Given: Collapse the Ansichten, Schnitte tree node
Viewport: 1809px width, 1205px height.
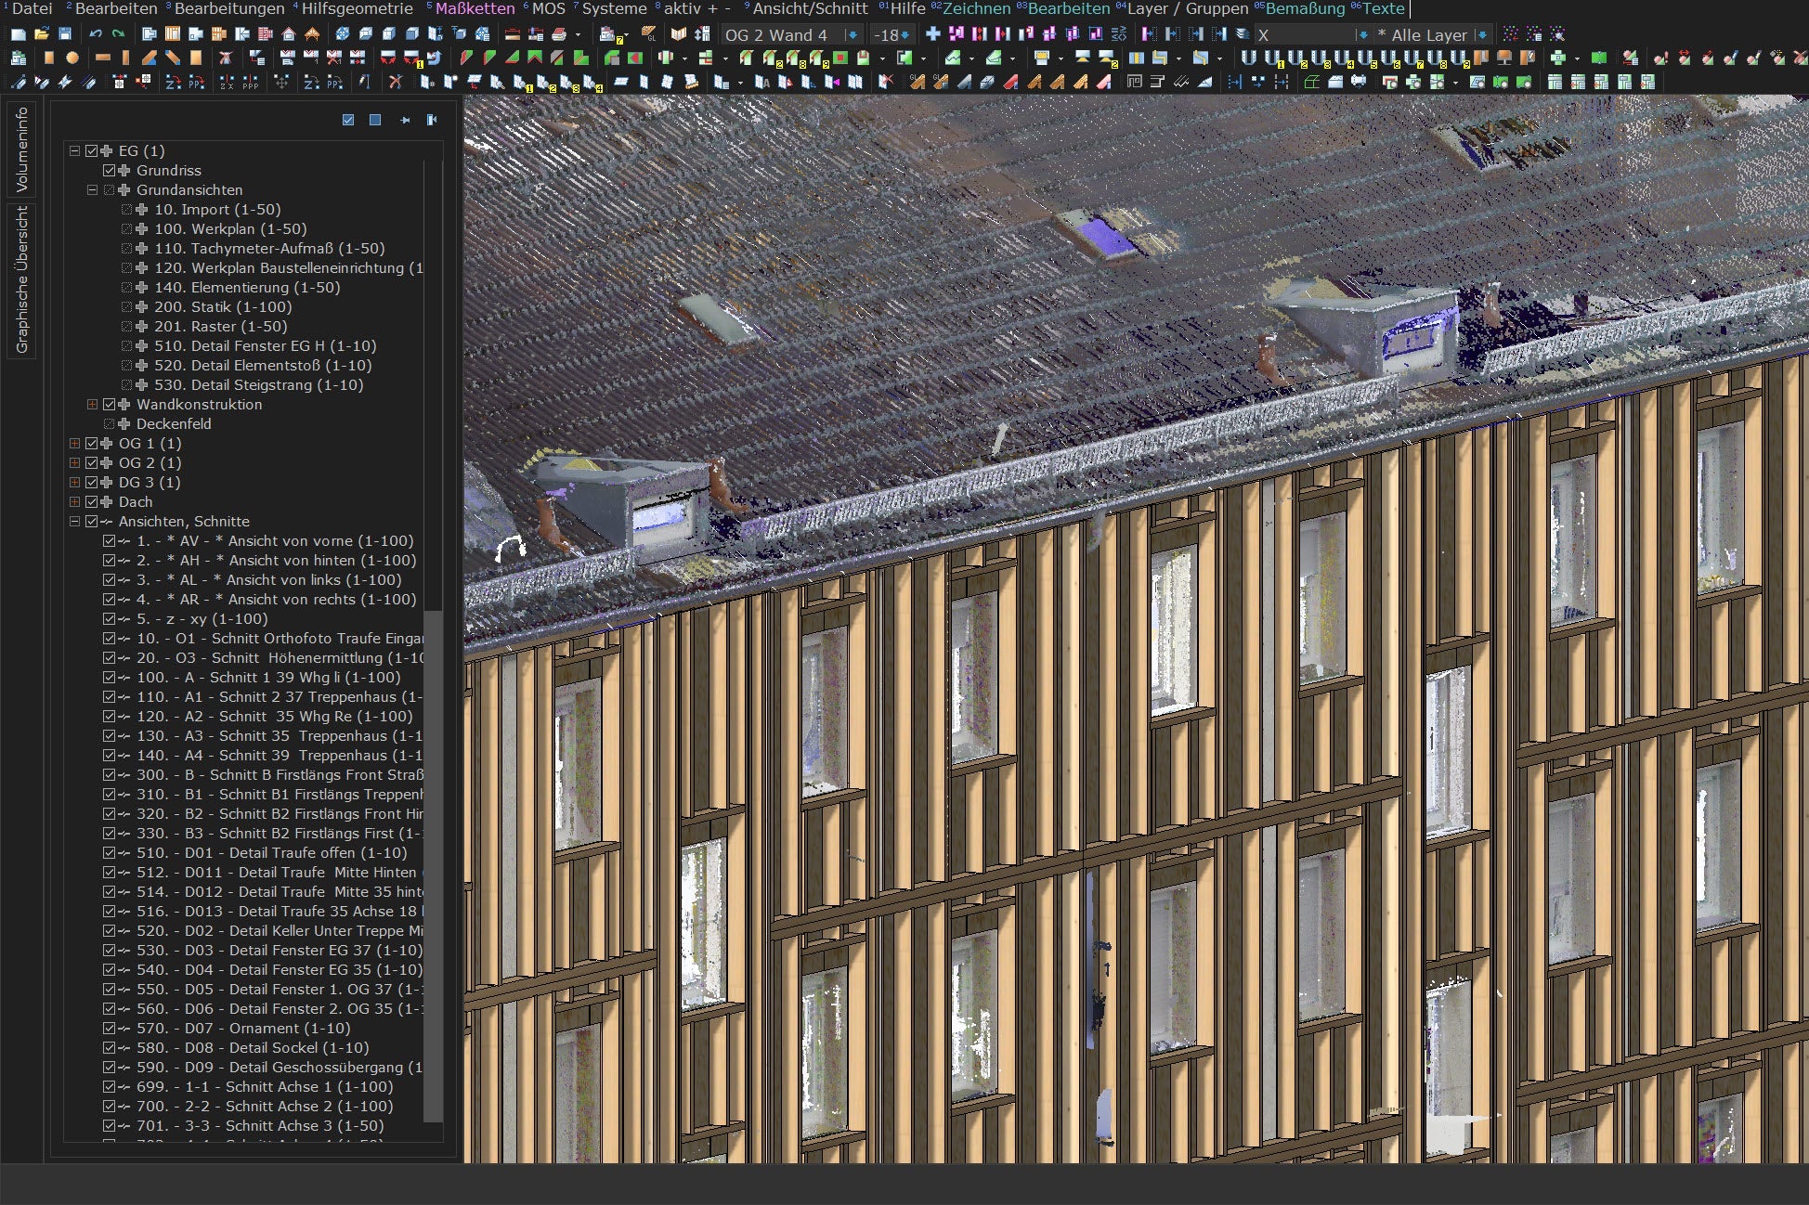Looking at the screenshot, I should (74, 522).
